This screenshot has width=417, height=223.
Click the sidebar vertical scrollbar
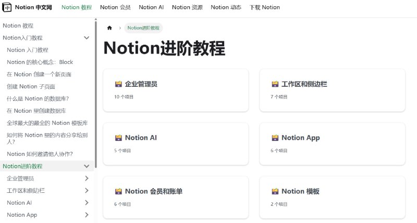pyautogui.click(x=95, y=94)
